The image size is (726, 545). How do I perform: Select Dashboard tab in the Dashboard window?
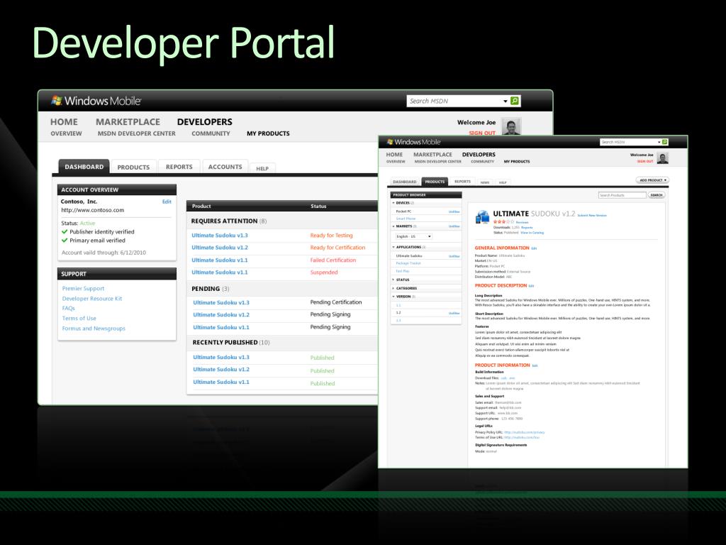point(84,166)
